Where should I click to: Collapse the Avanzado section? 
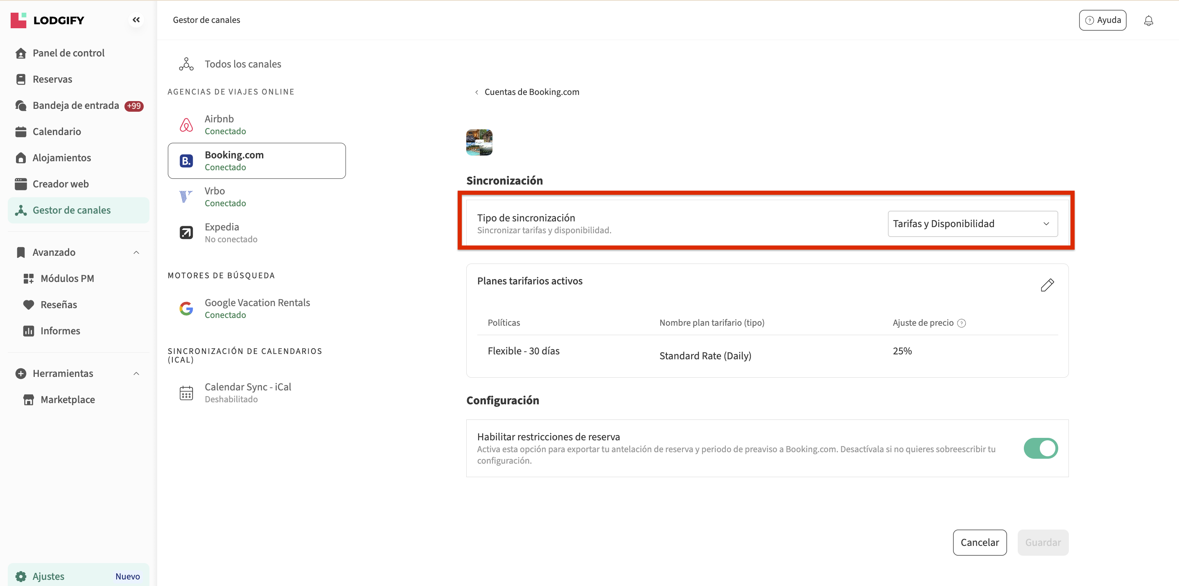(x=136, y=252)
